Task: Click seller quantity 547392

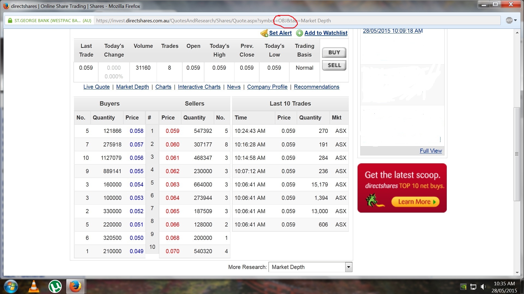Action: (203, 131)
